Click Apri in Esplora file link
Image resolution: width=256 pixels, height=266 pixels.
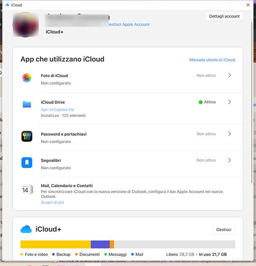coord(57,110)
